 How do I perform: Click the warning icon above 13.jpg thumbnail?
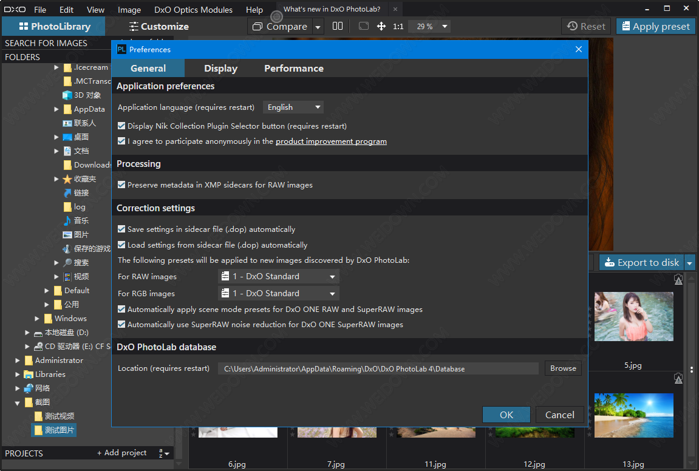click(x=678, y=378)
